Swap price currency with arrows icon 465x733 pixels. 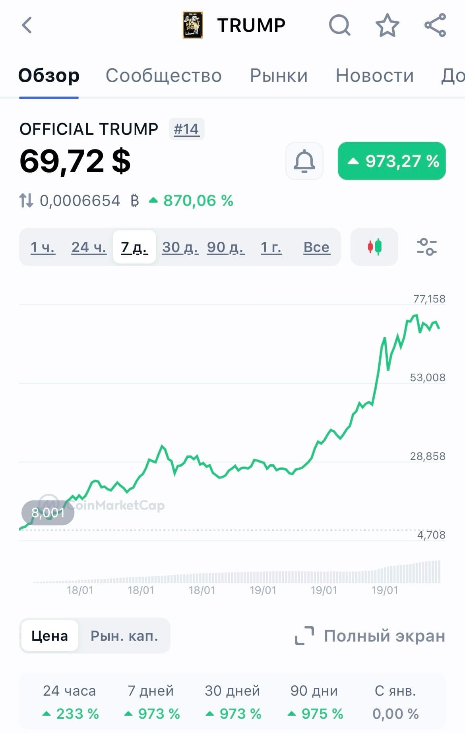click(x=27, y=200)
